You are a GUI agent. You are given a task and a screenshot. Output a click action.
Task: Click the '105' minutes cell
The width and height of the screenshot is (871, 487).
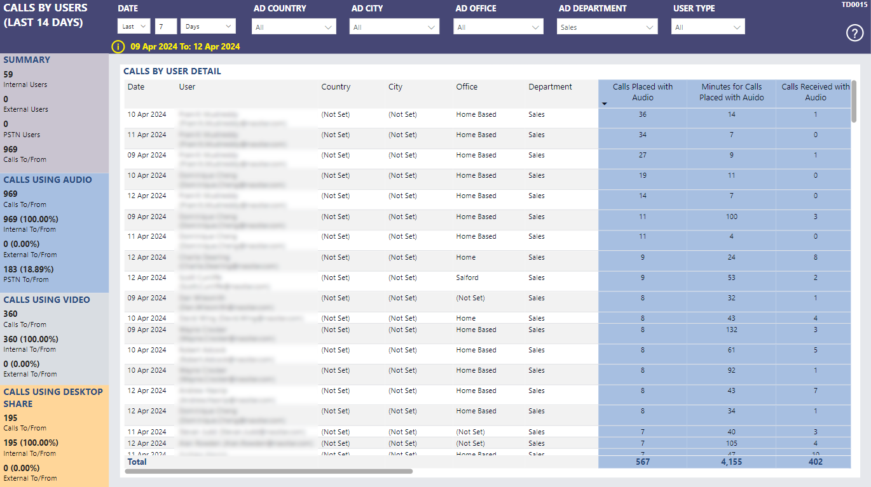[x=732, y=443]
